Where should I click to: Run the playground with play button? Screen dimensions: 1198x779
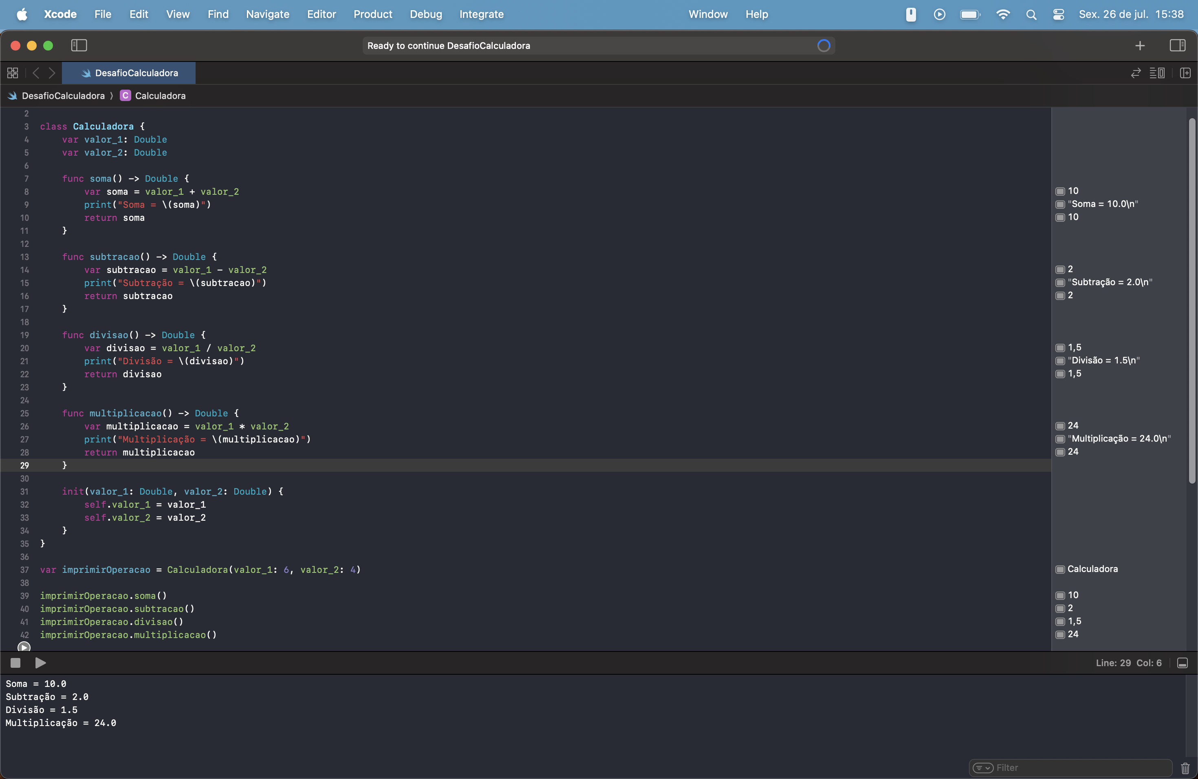click(41, 663)
